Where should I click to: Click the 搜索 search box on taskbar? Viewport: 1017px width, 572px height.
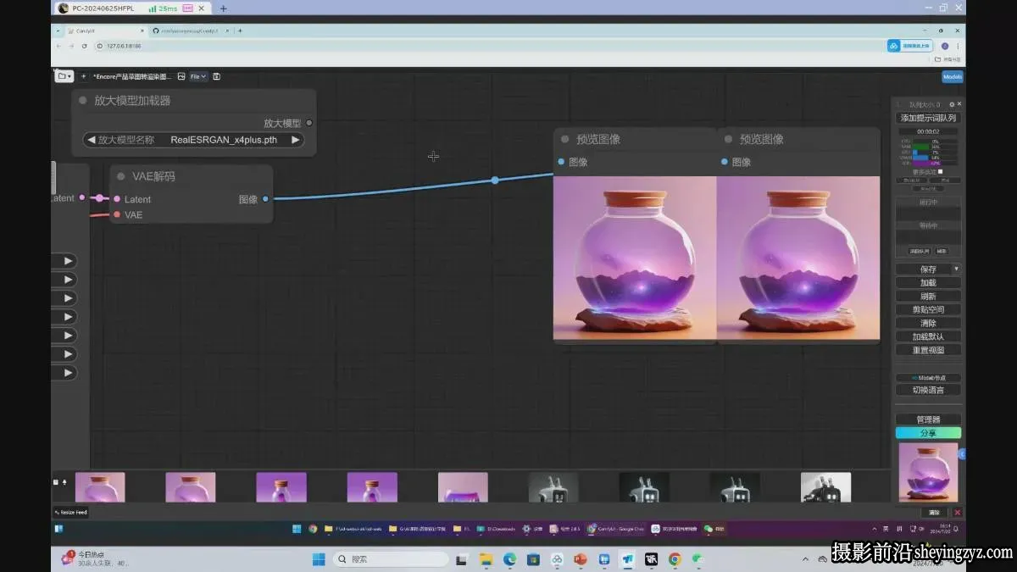391,559
